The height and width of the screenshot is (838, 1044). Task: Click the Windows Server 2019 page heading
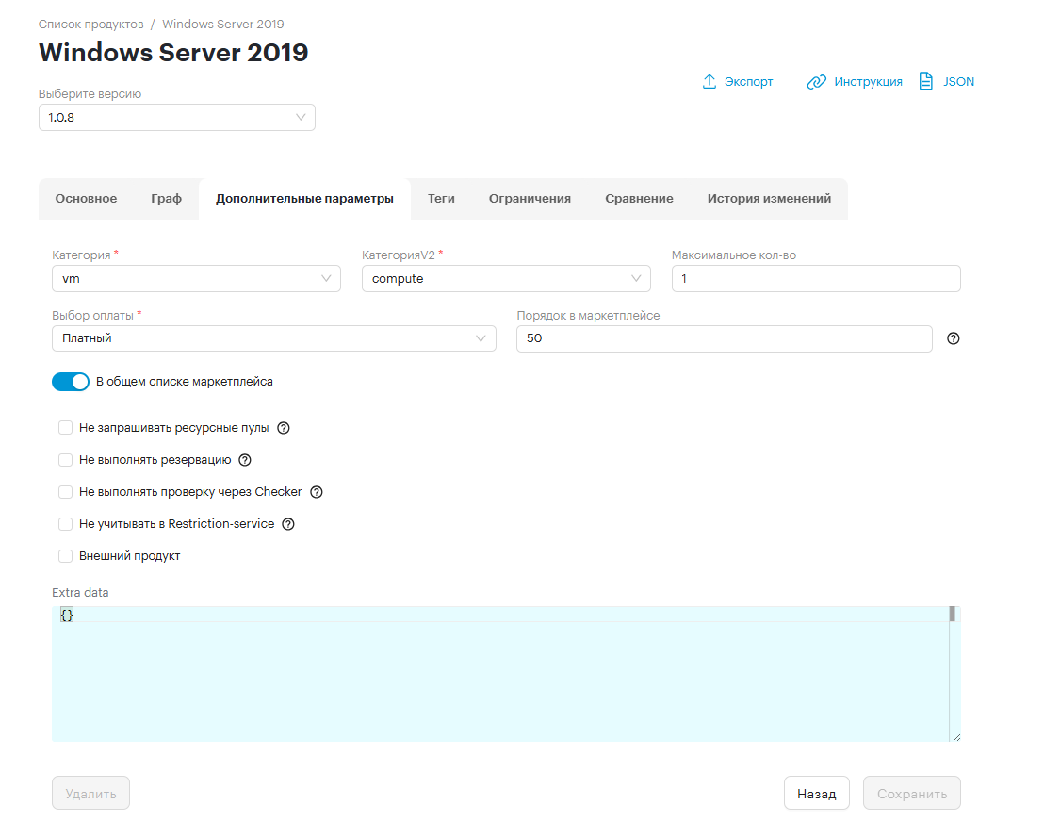pos(173,53)
